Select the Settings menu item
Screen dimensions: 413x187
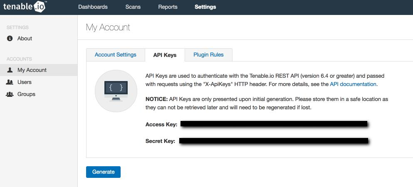[x=205, y=7]
